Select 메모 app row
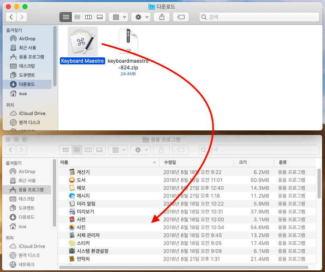Screen dimensions: 325x272 click(187, 188)
